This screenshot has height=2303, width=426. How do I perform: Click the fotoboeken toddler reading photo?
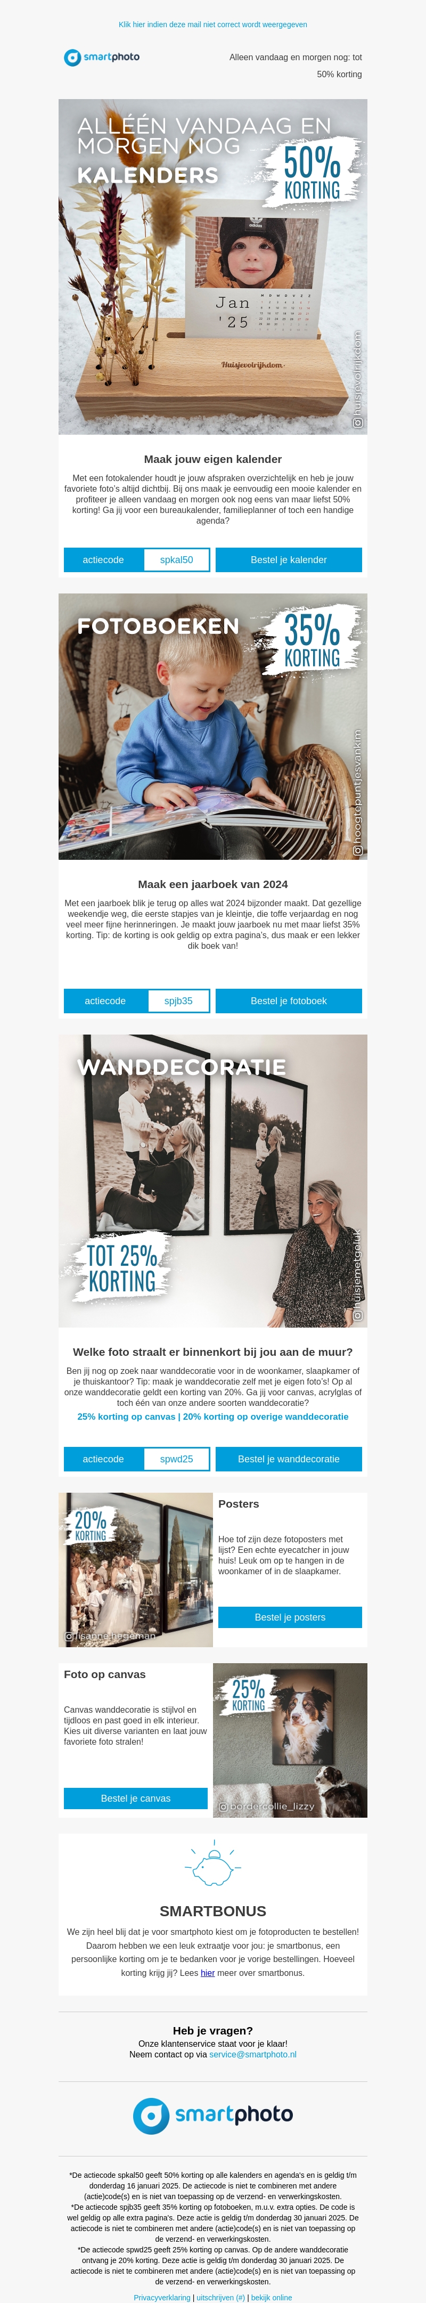[212, 727]
